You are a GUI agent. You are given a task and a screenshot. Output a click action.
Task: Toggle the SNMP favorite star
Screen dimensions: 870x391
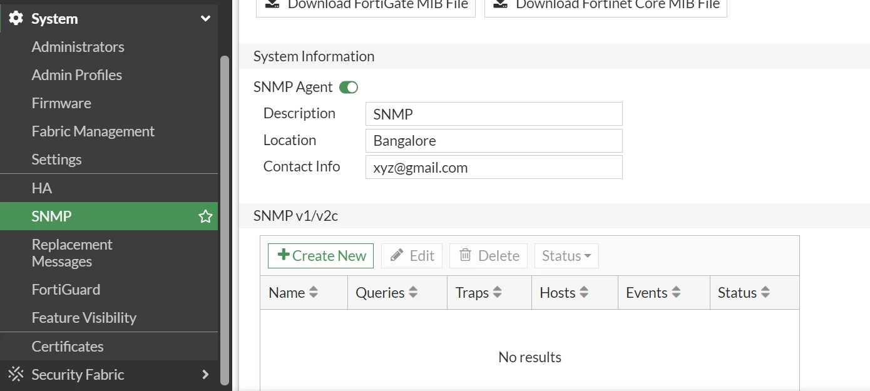[x=205, y=216]
